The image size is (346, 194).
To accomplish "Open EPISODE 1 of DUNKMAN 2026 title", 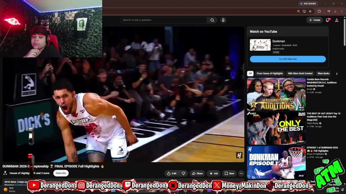I will pyautogui.click(x=322, y=149).
